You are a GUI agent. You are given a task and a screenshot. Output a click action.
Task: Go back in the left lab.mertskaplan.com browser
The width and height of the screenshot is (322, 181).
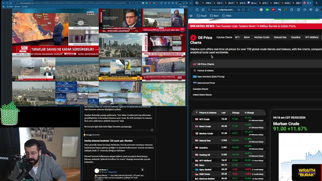pos(3,3)
